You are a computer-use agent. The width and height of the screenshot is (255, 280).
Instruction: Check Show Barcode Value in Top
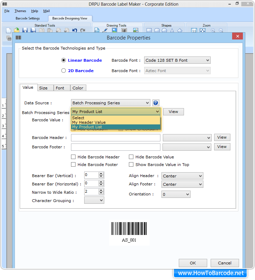[131, 165]
